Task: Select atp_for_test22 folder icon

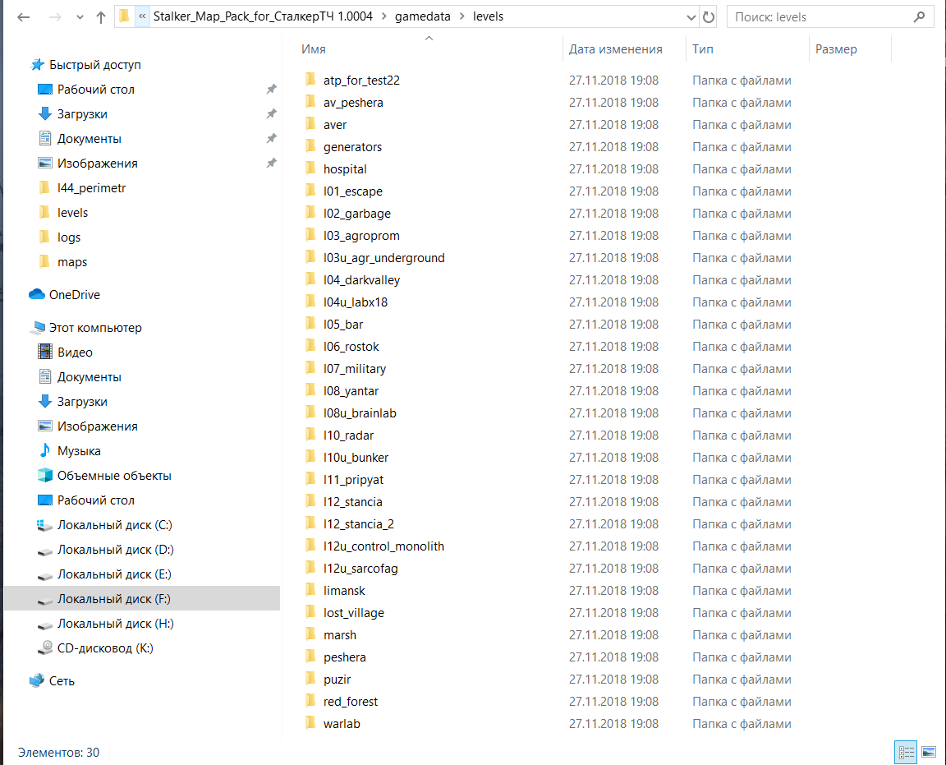Action: [310, 80]
